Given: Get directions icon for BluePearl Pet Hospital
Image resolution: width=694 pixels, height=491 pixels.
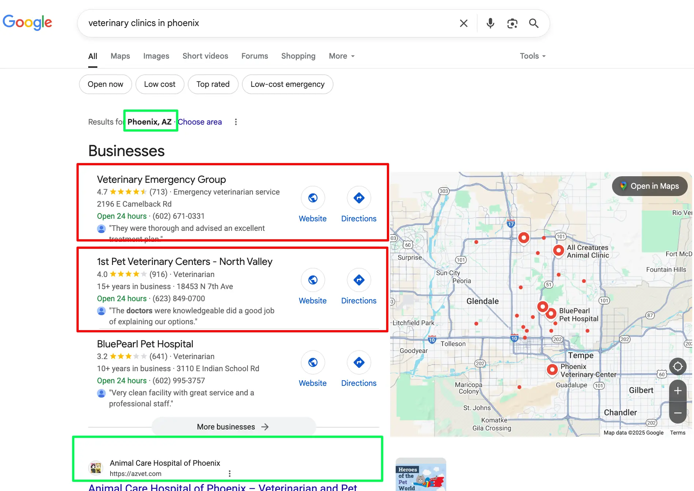Looking at the screenshot, I should coord(359,362).
